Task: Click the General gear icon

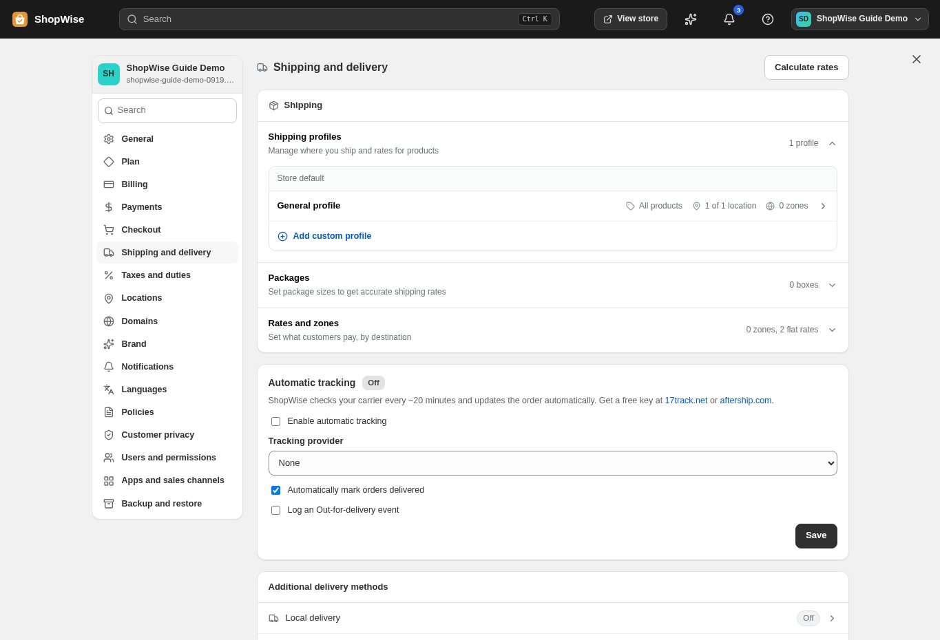Action: pyautogui.click(x=109, y=139)
